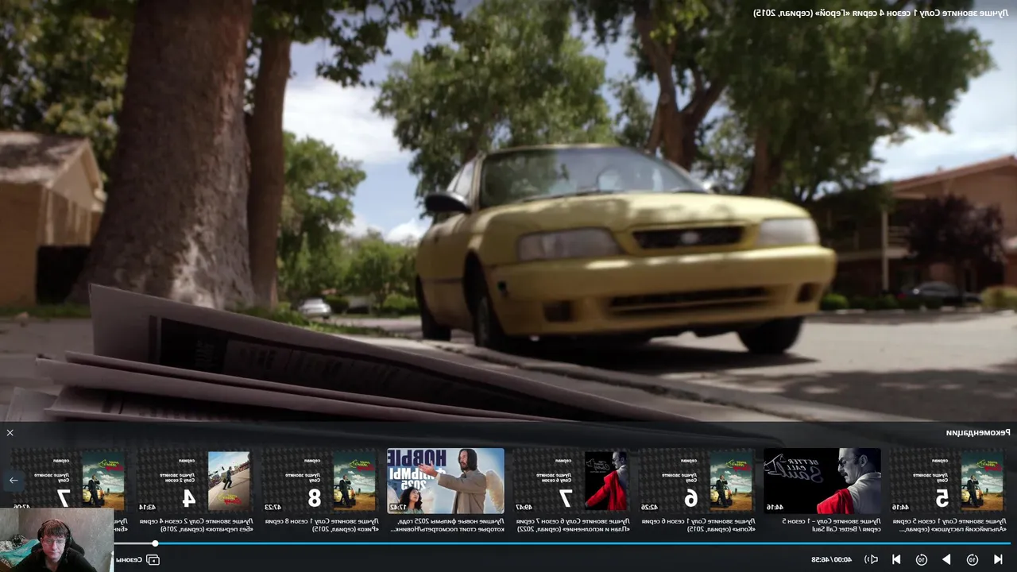
Task: Close the recommendations panel with the X icon
Action: [10, 433]
